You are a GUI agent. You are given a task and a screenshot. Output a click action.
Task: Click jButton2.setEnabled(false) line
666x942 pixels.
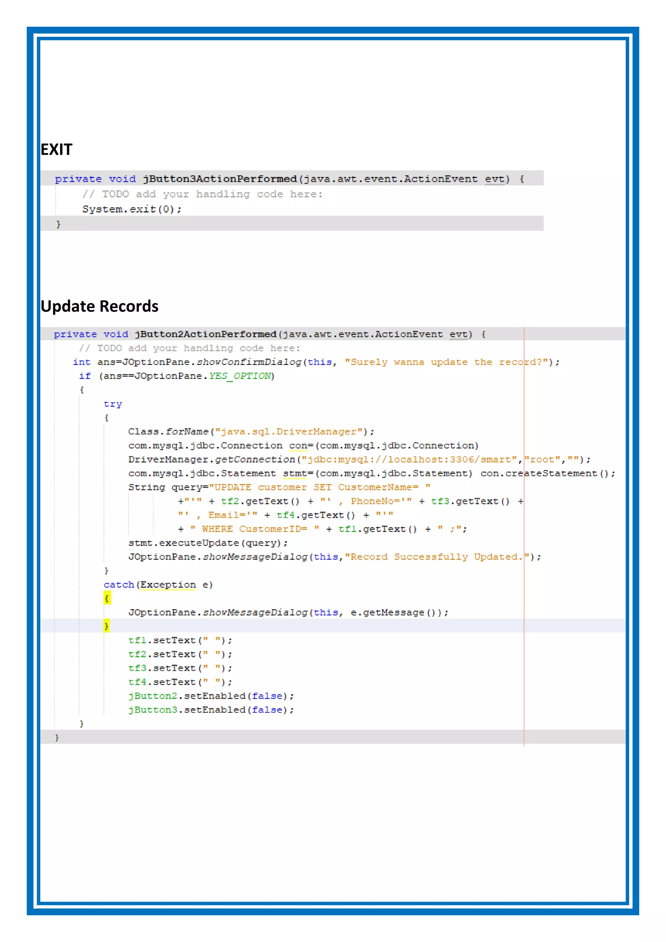(x=211, y=696)
